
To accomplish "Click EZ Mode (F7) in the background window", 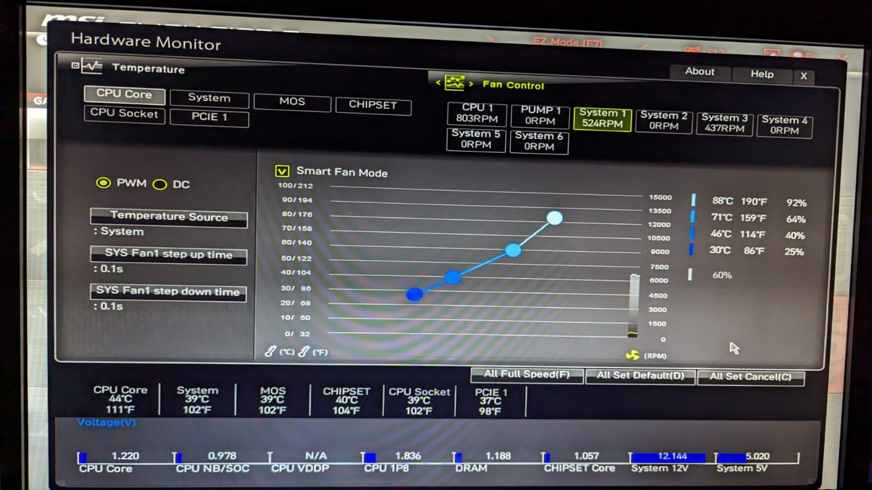I will tap(567, 42).
